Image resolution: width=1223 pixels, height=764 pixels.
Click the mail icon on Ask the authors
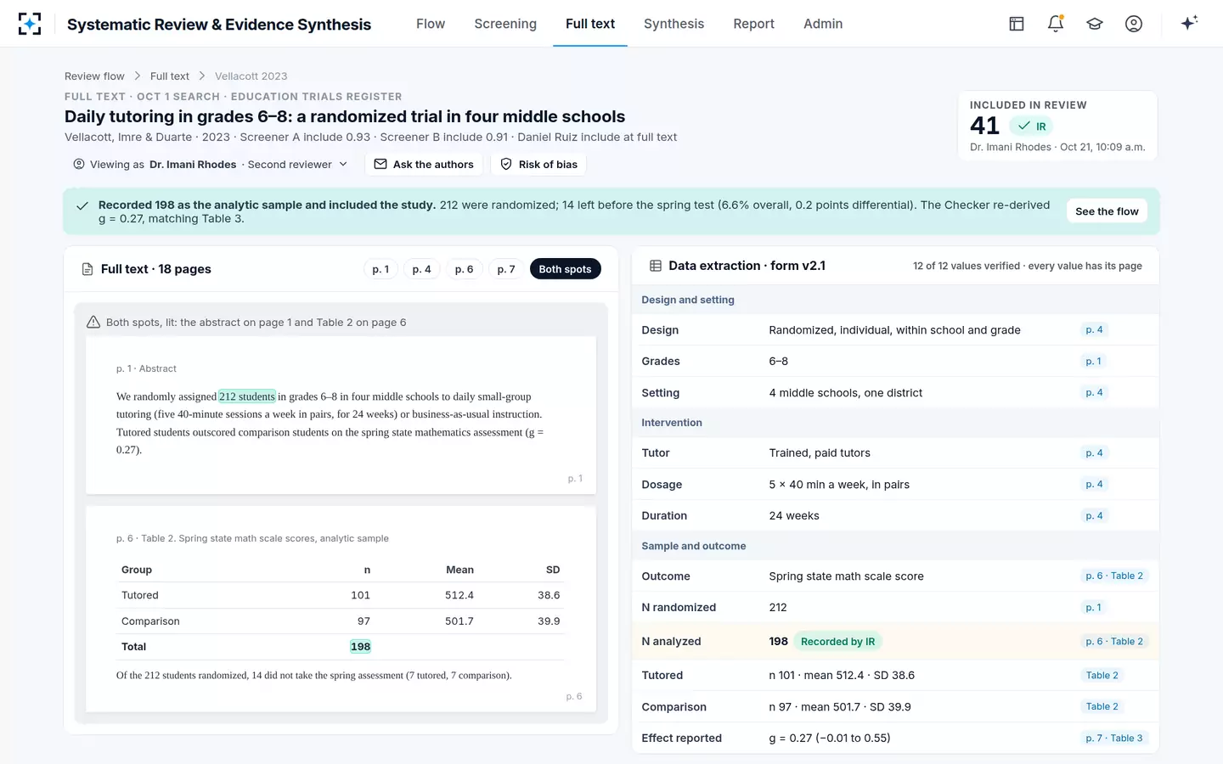pyautogui.click(x=380, y=164)
